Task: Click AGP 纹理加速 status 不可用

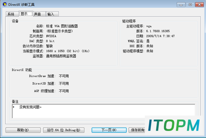Action: tap(64, 91)
